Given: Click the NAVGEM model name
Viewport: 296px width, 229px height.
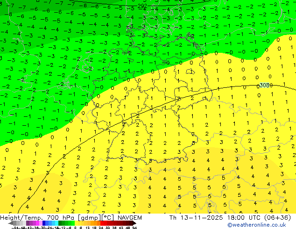Looking at the screenshot, I should [130, 218].
